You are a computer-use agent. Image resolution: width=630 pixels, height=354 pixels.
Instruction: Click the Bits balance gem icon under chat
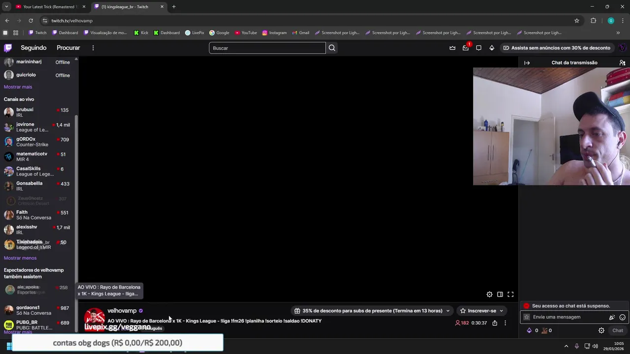530,330
